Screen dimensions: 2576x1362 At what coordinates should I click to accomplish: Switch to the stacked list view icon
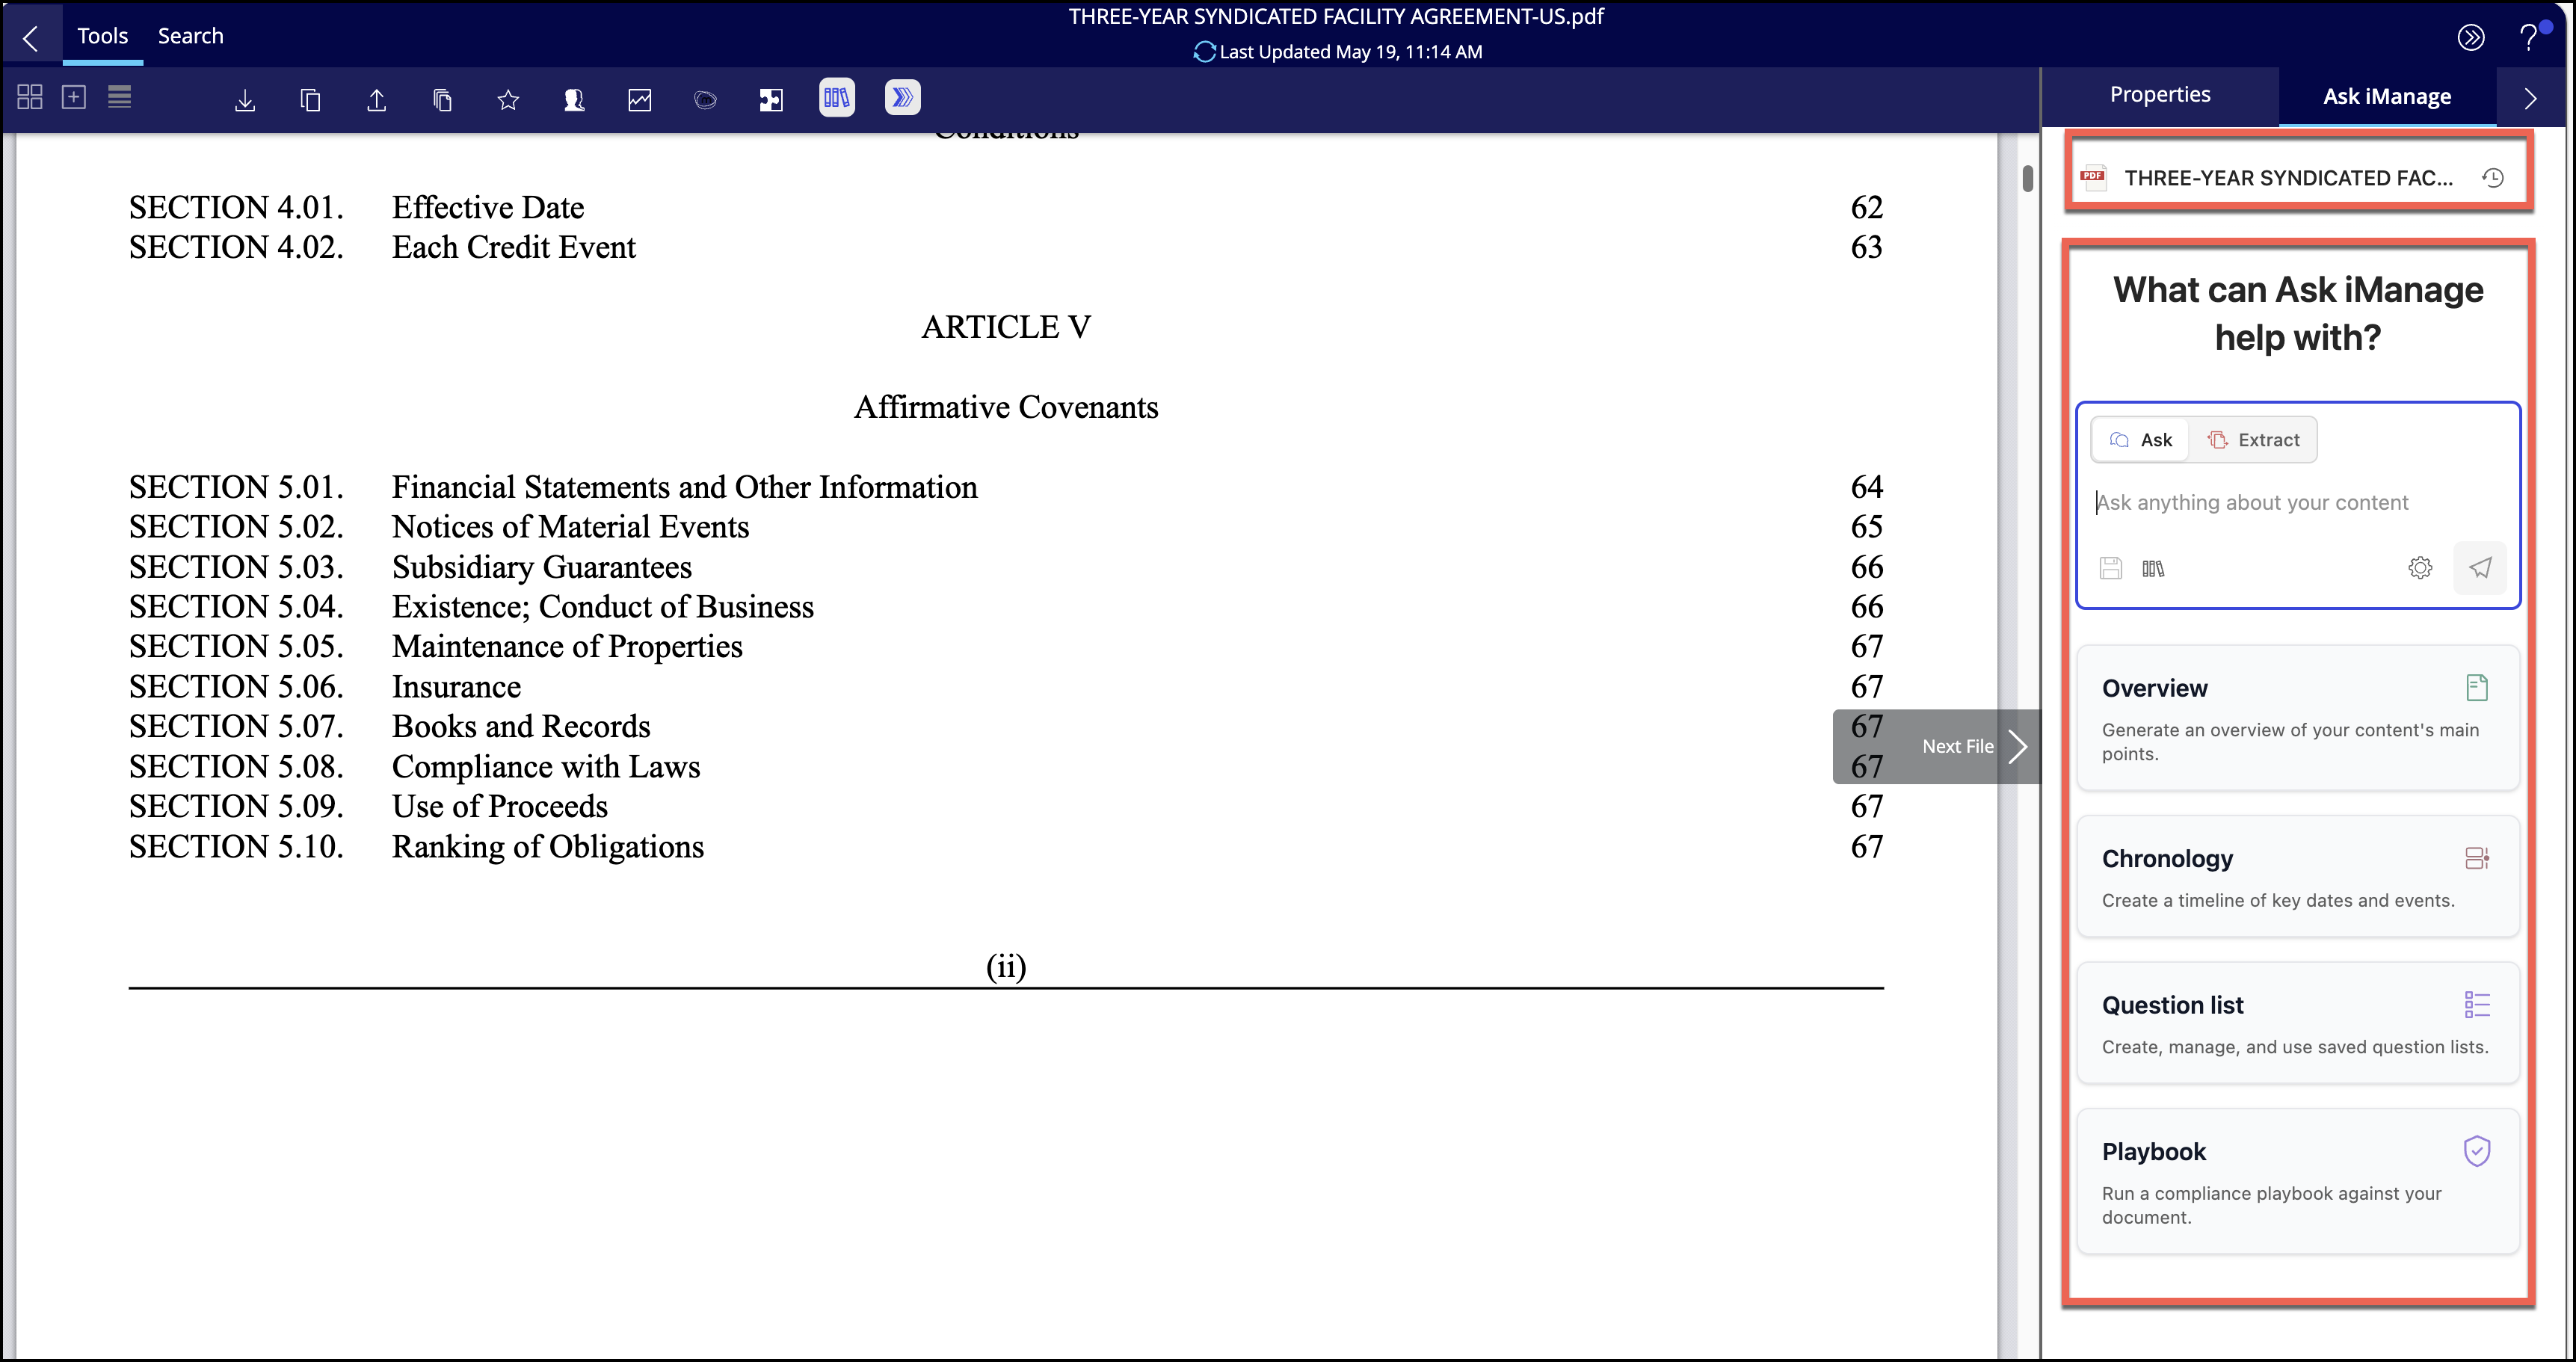(120, 97)
